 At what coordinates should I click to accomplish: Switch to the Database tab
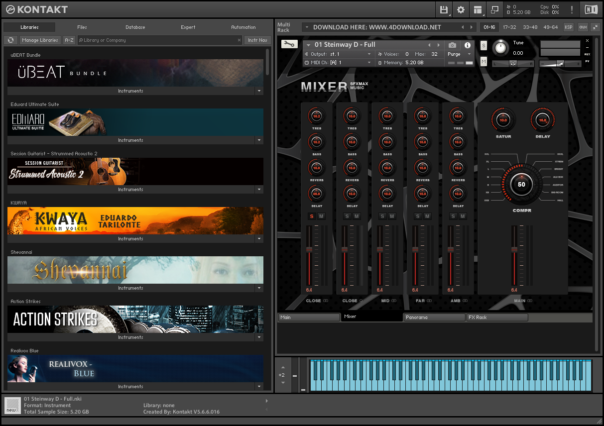(135, 27)
